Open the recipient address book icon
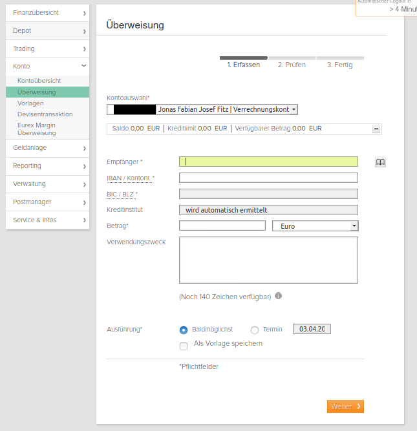Screen dimensions: 417x431 (x=380, y=162)
